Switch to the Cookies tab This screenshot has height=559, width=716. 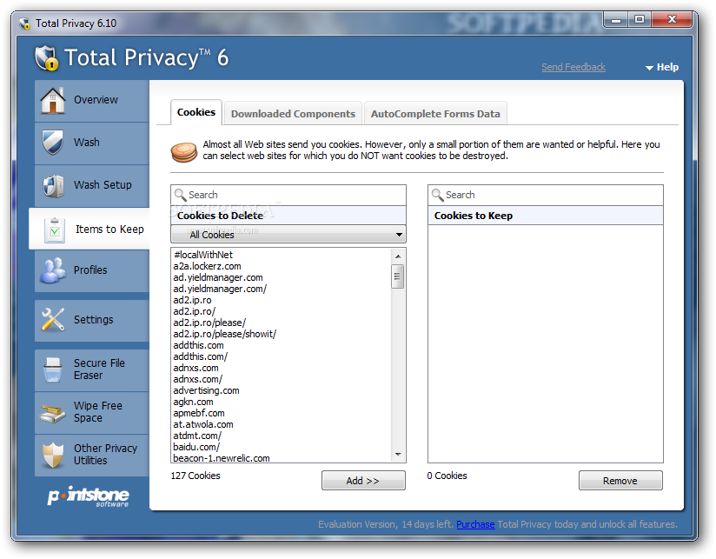tap(196, 112)
